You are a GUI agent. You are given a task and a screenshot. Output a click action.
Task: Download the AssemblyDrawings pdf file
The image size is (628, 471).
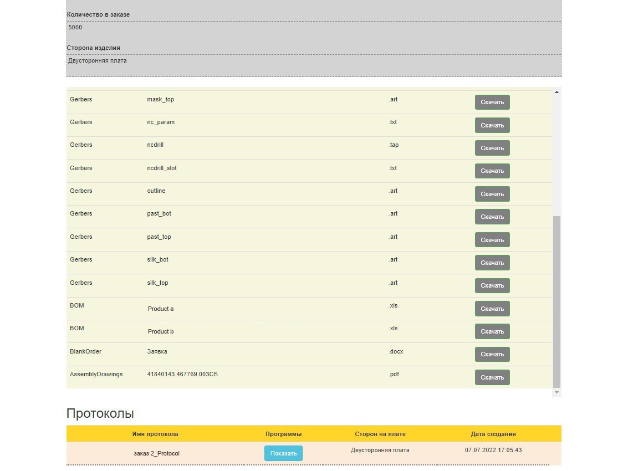pyautogui.click(x=492, y=377)
